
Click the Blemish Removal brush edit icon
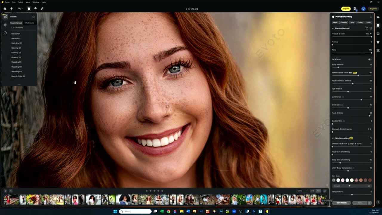(x=371, y=28)
